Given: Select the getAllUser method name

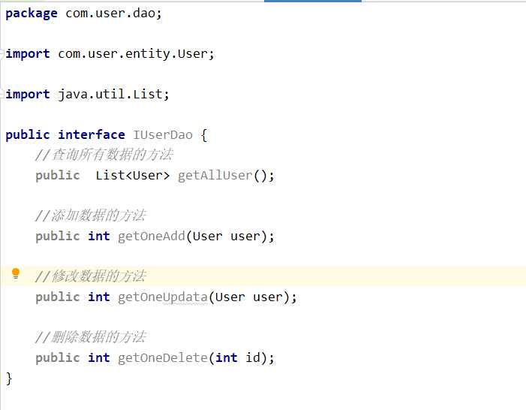Looking at the screenshot, I should [215, 176].
